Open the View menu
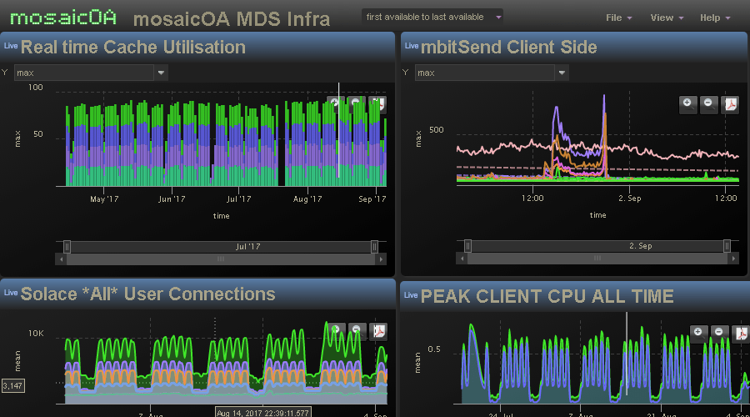The width and height of the screenshot is (750, 417). click(667, 18)
